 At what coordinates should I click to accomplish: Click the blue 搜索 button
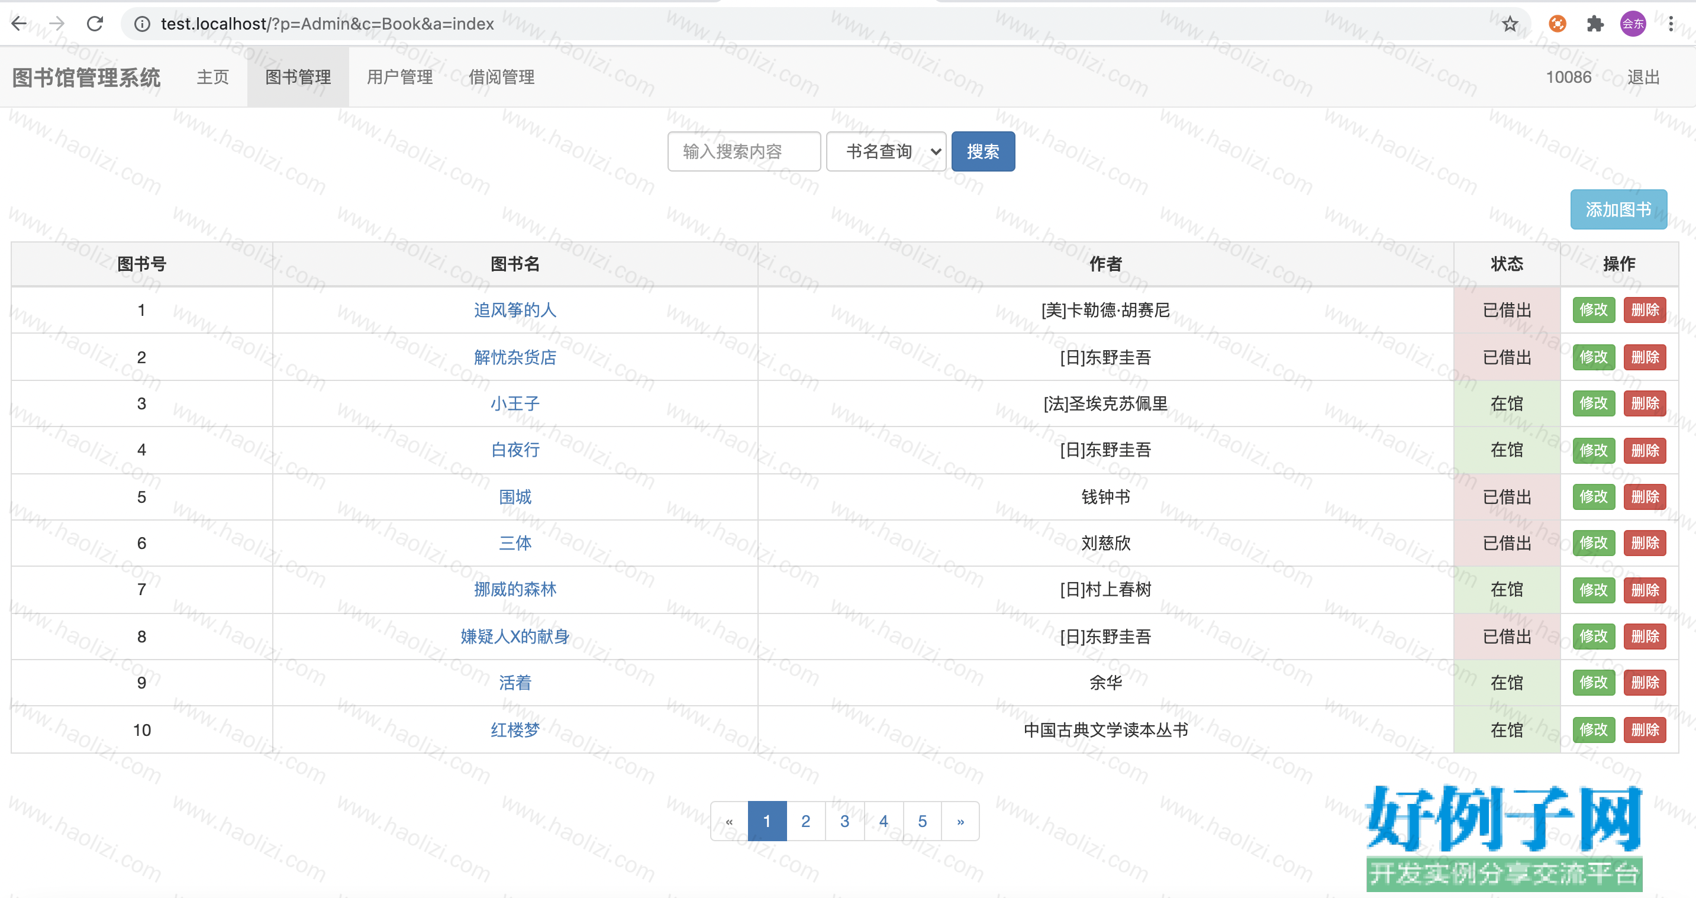tap(983, 151)
